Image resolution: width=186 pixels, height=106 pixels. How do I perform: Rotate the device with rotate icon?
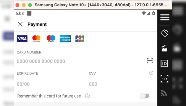[x=164, y=33]
